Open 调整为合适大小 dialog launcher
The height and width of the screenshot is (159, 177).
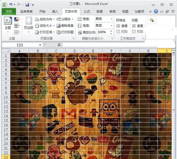click(x=112, y=39)
